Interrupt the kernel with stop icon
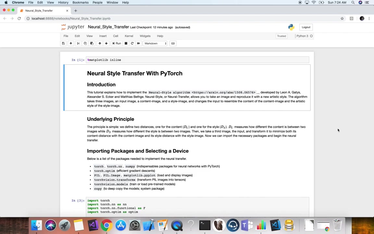 click(x=126, y=44)
